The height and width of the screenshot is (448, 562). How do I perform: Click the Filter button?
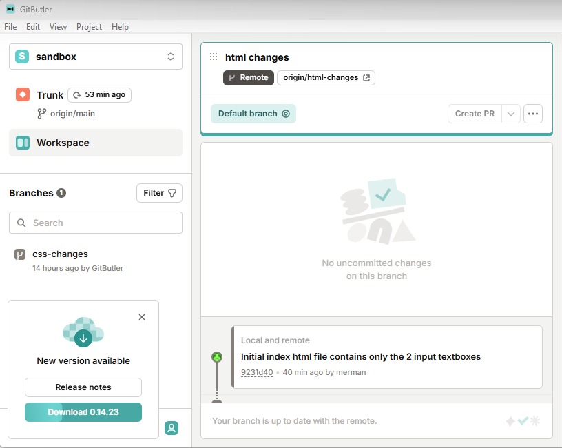pyautogui.click(x=160, y=193)
